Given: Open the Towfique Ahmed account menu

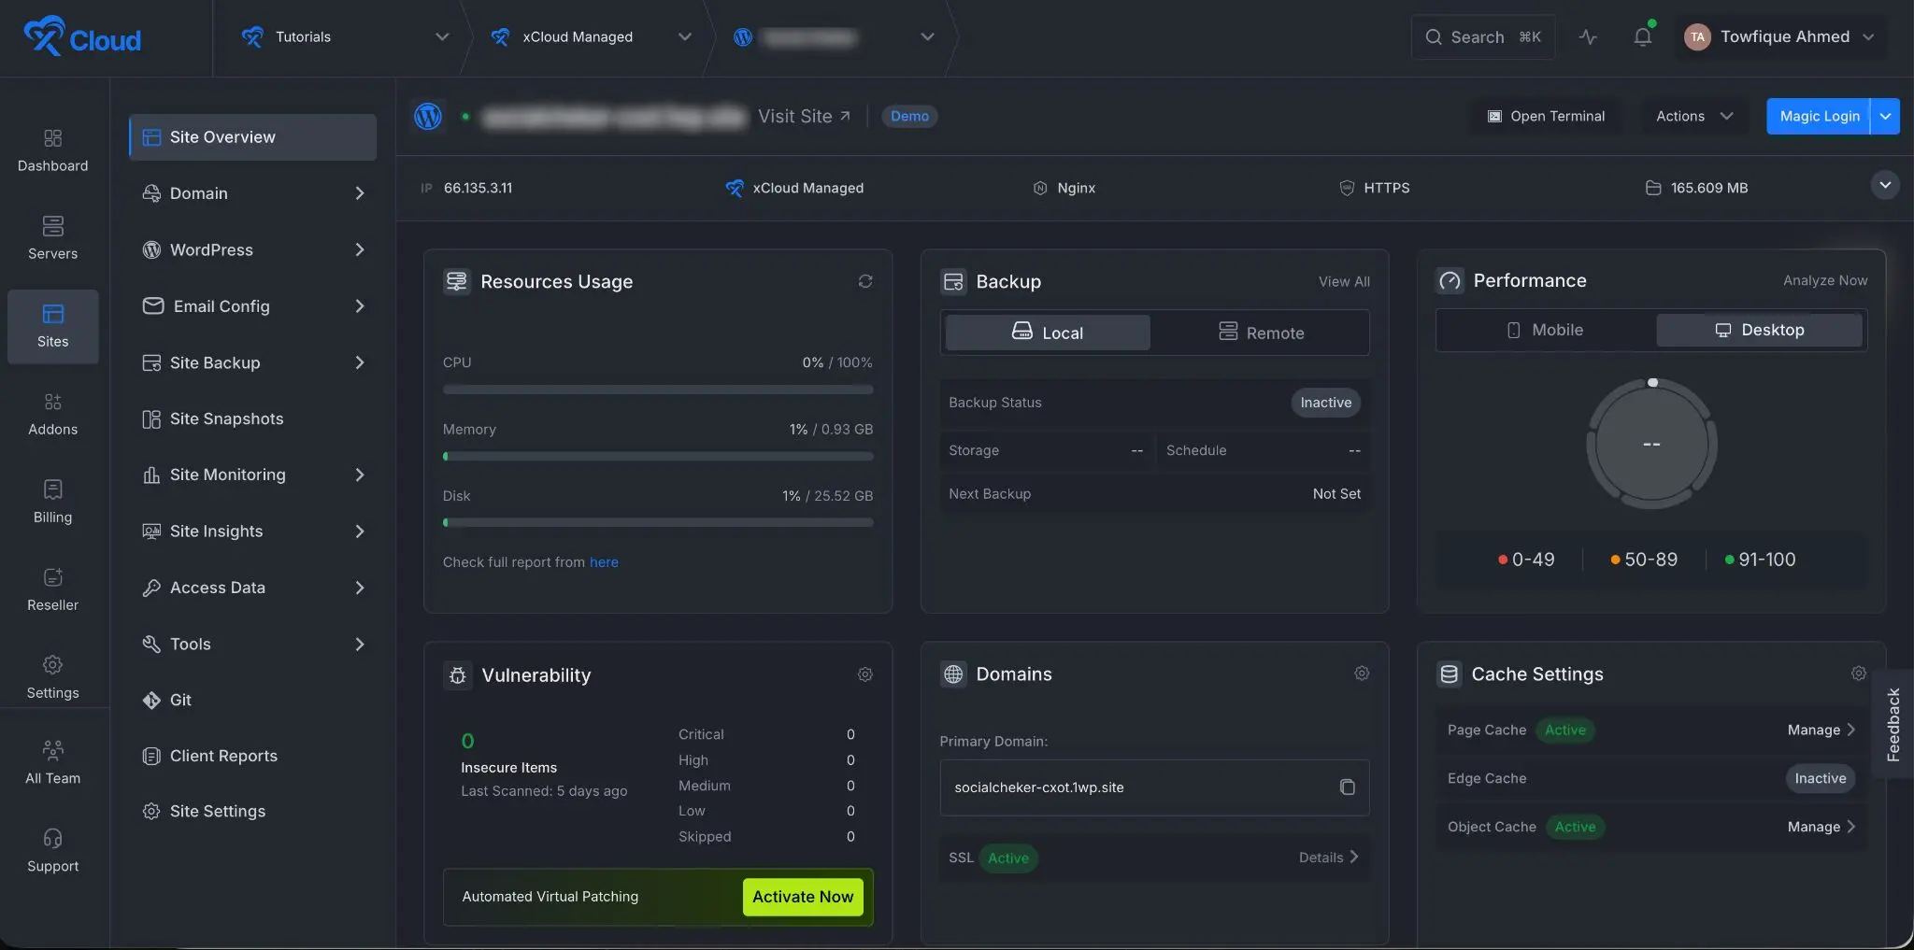Looking at the screenshot, I should tap(1779, 37).
